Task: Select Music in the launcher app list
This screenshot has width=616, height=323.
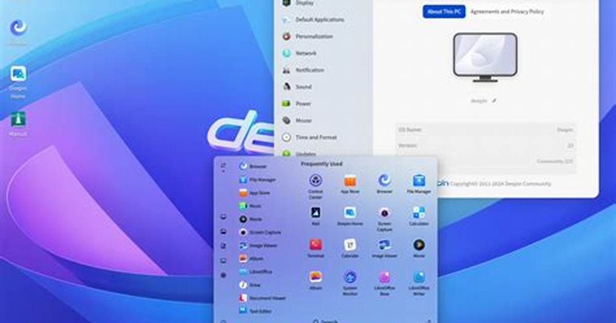Action: (x=250, y=206)
